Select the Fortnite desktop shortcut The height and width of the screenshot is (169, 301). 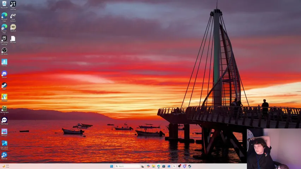tap(4, 63)
